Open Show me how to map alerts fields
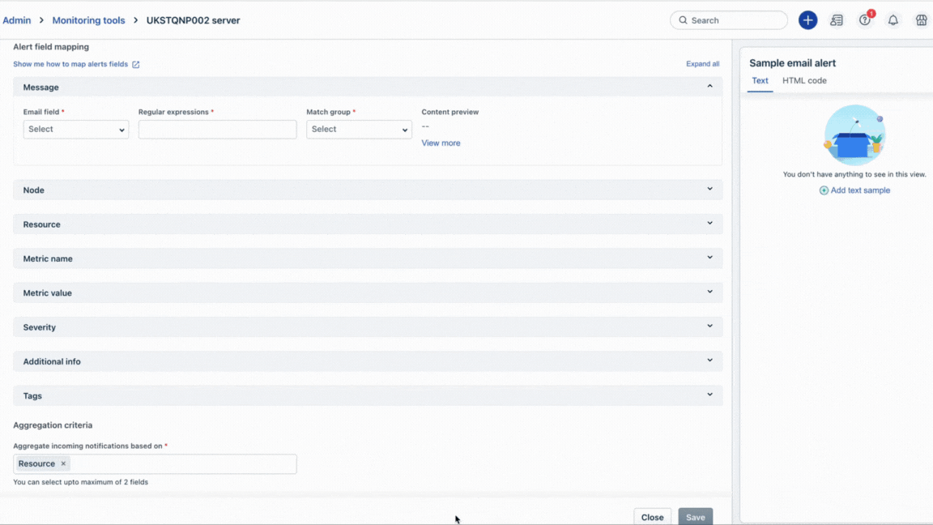The image size is (933, 525). pos(70,64)
